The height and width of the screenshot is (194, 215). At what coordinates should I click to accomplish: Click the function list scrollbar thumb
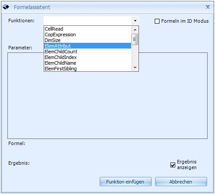pos(135,39)
